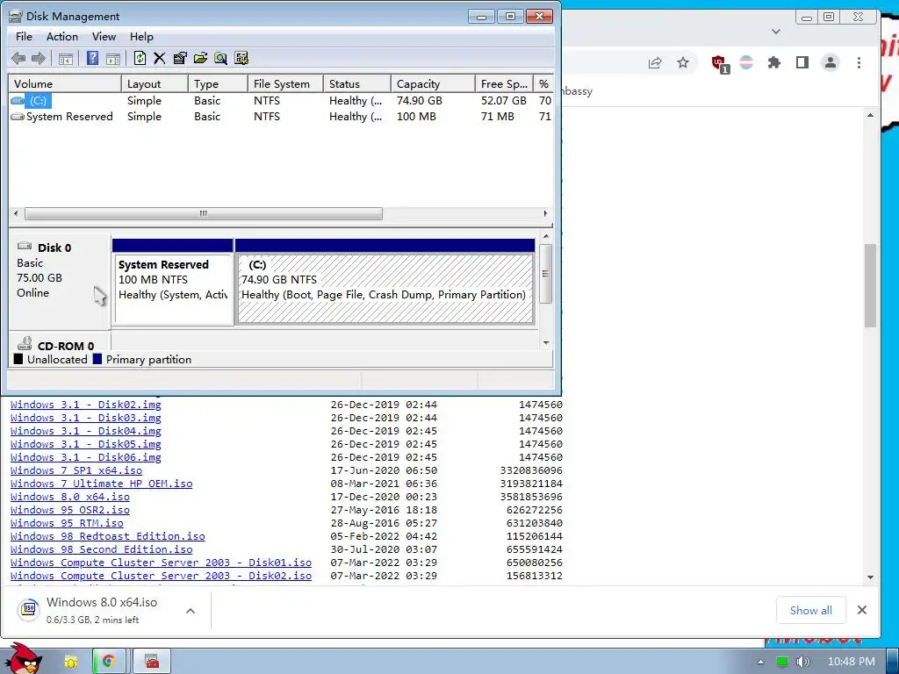Click the striped round extension icon

coord(746,62)
